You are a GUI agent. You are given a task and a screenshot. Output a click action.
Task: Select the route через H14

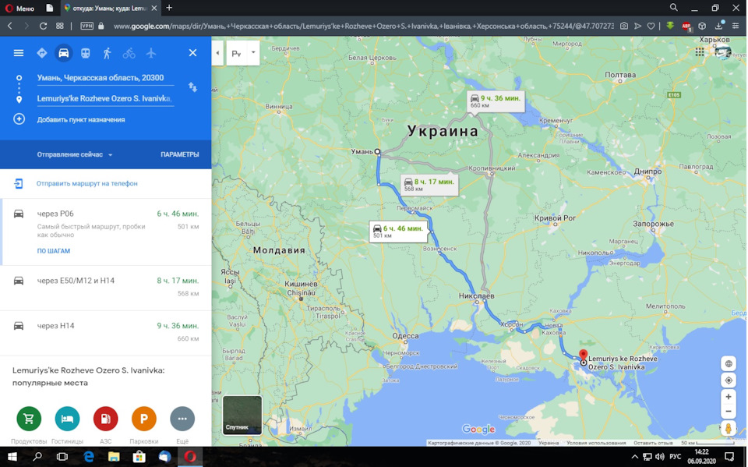tap(106, 333)
